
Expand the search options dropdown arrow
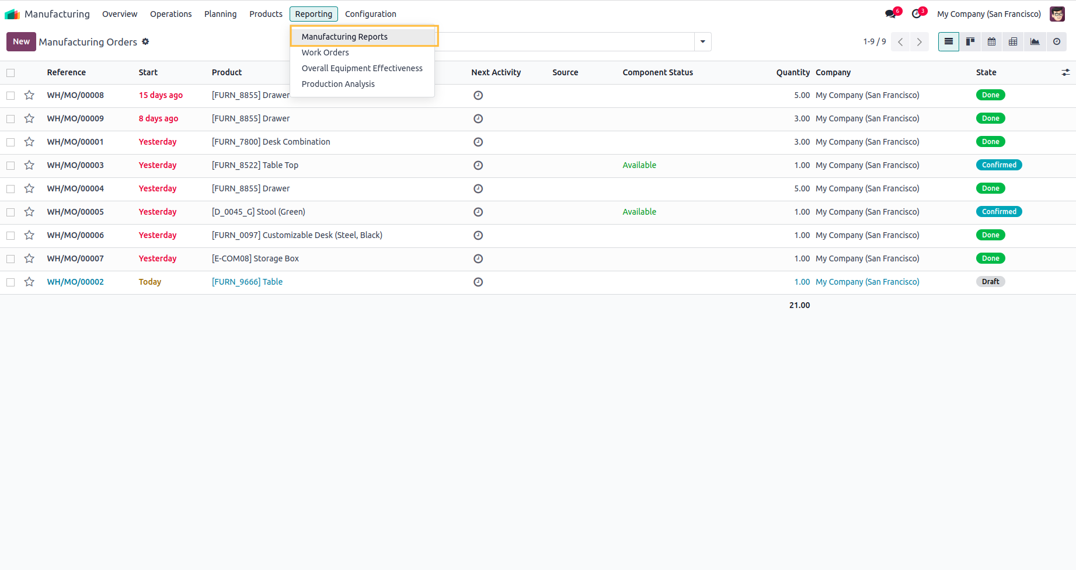(x=702, y=41)
